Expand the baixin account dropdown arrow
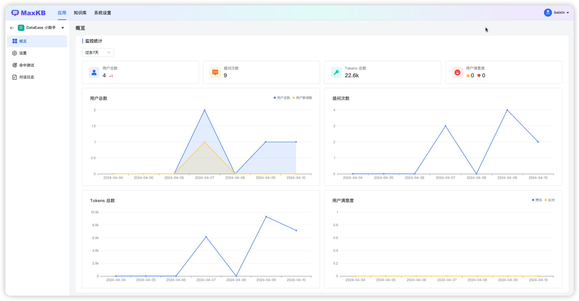Image resolution: width=579 pixels, height=301 pixels. [x=568, y=13]
